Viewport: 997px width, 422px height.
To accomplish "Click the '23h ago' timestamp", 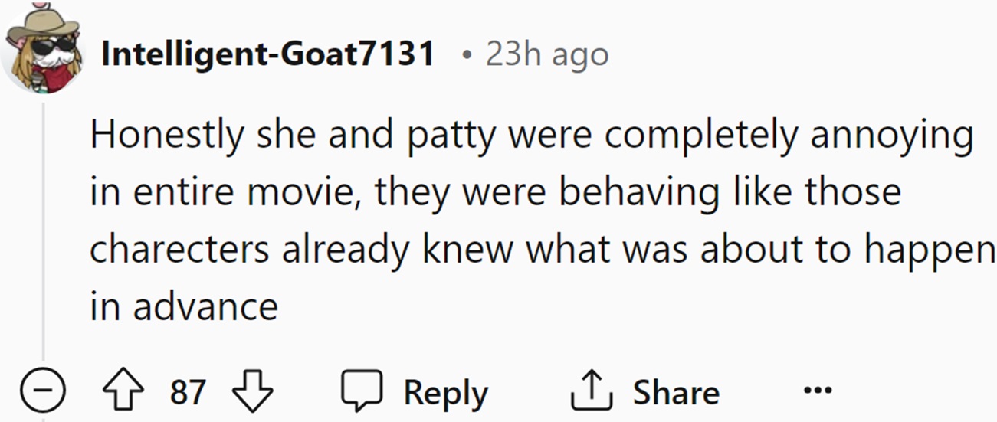I will tap(547, 54).
